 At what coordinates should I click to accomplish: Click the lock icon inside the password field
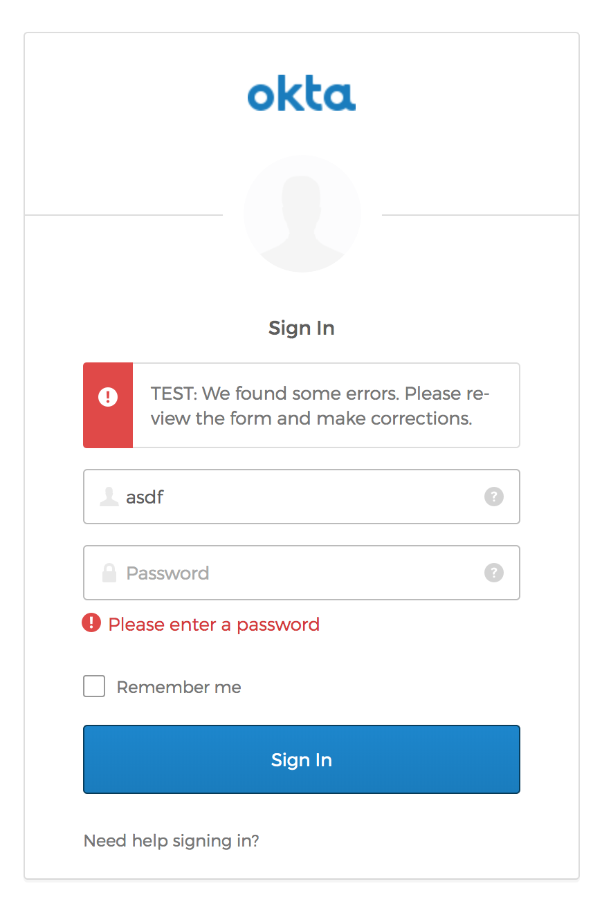coord(109,573)
